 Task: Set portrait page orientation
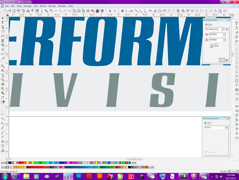pos(211,45)
